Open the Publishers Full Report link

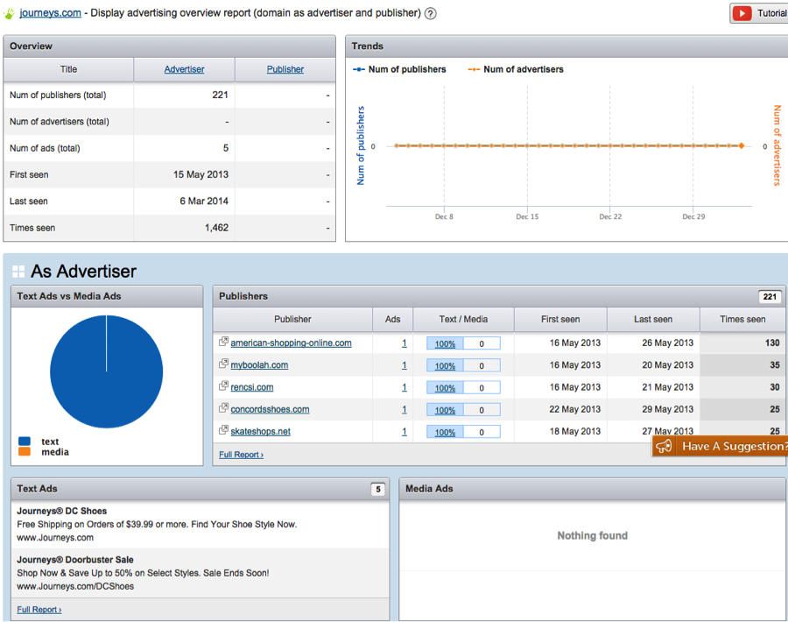242,455
